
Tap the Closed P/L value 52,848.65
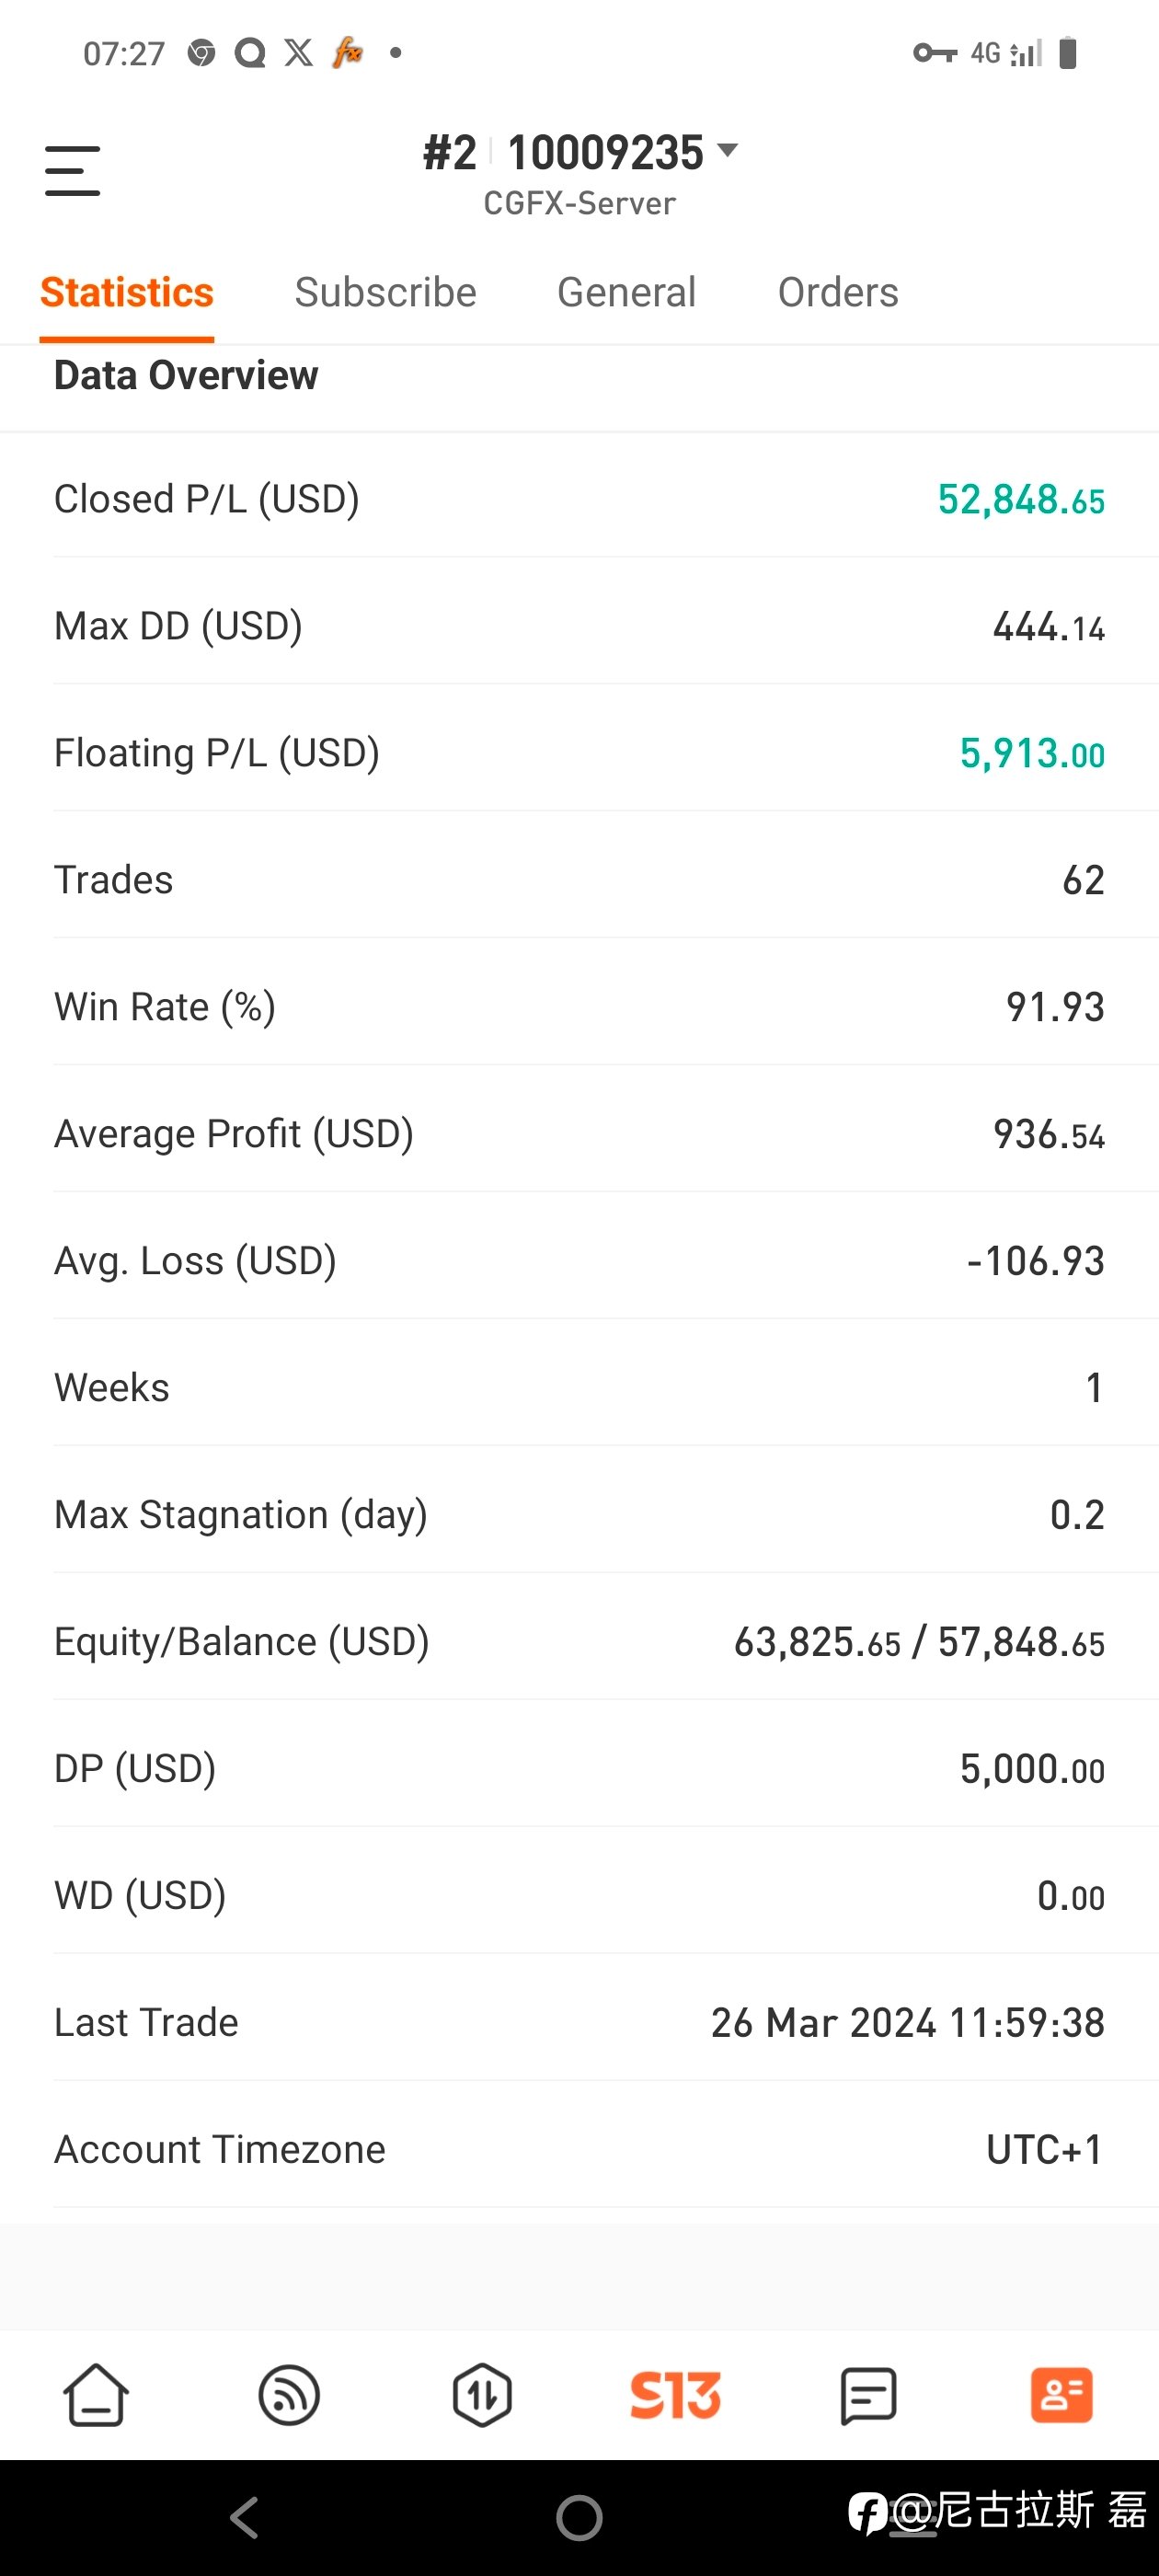click(1021, 500)
